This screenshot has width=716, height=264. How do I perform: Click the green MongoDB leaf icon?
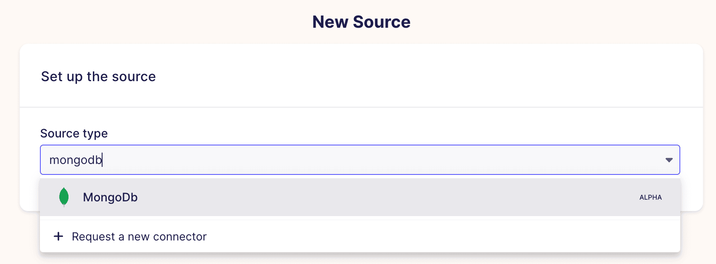[64, 197]
